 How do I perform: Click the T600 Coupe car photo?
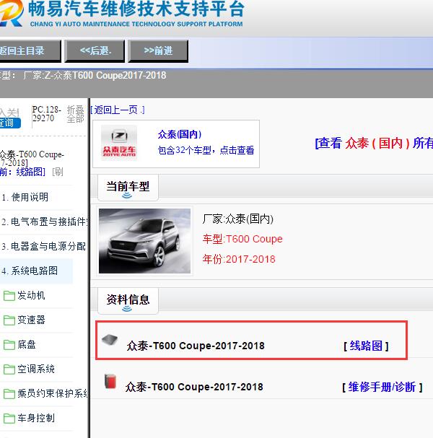(x=145, y=241)
